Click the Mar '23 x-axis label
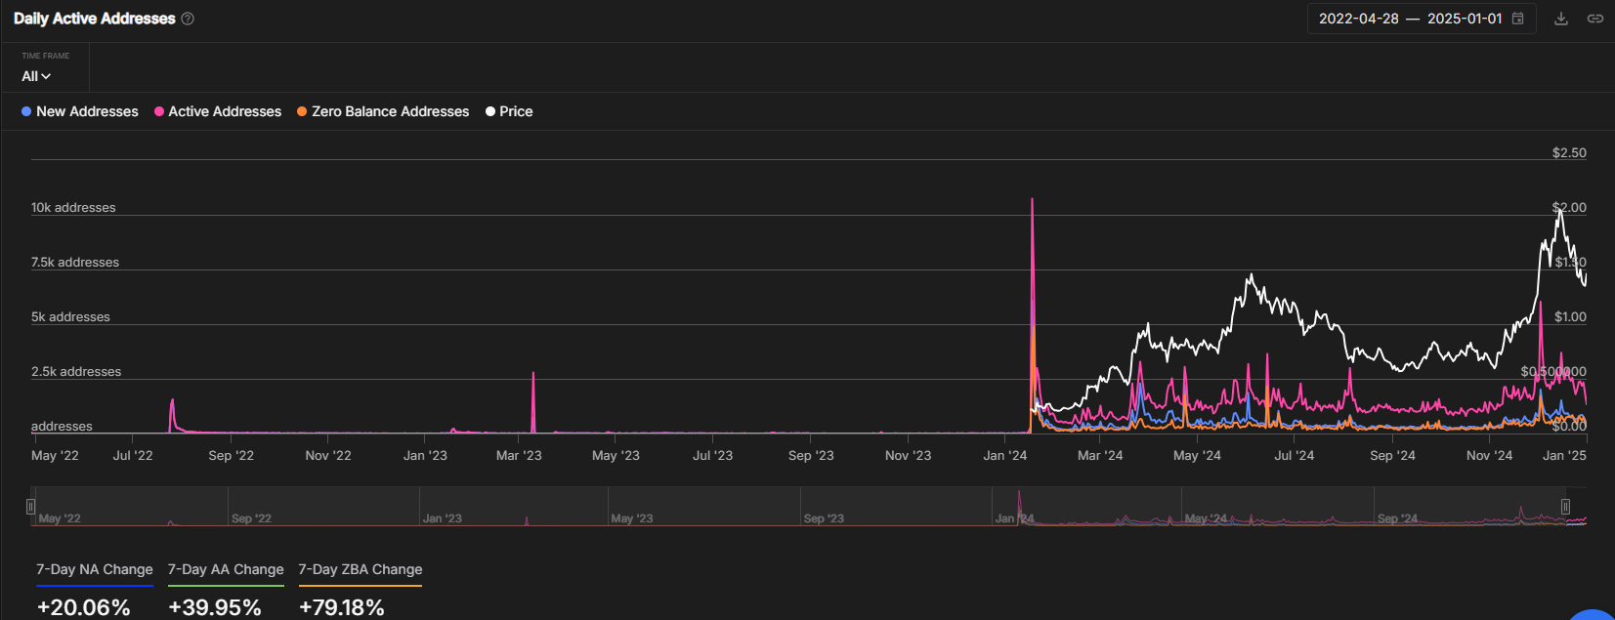 point(519,456)
